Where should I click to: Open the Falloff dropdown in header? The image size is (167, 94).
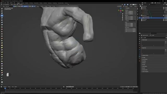(50, 6)
